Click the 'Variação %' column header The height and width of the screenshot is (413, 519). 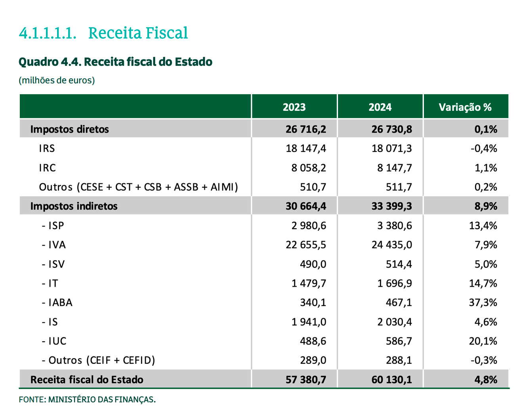(465, 107)
